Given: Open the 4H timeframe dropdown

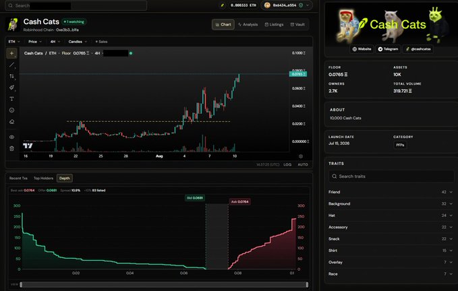Looking at the screenshot, I should (55, 42).
